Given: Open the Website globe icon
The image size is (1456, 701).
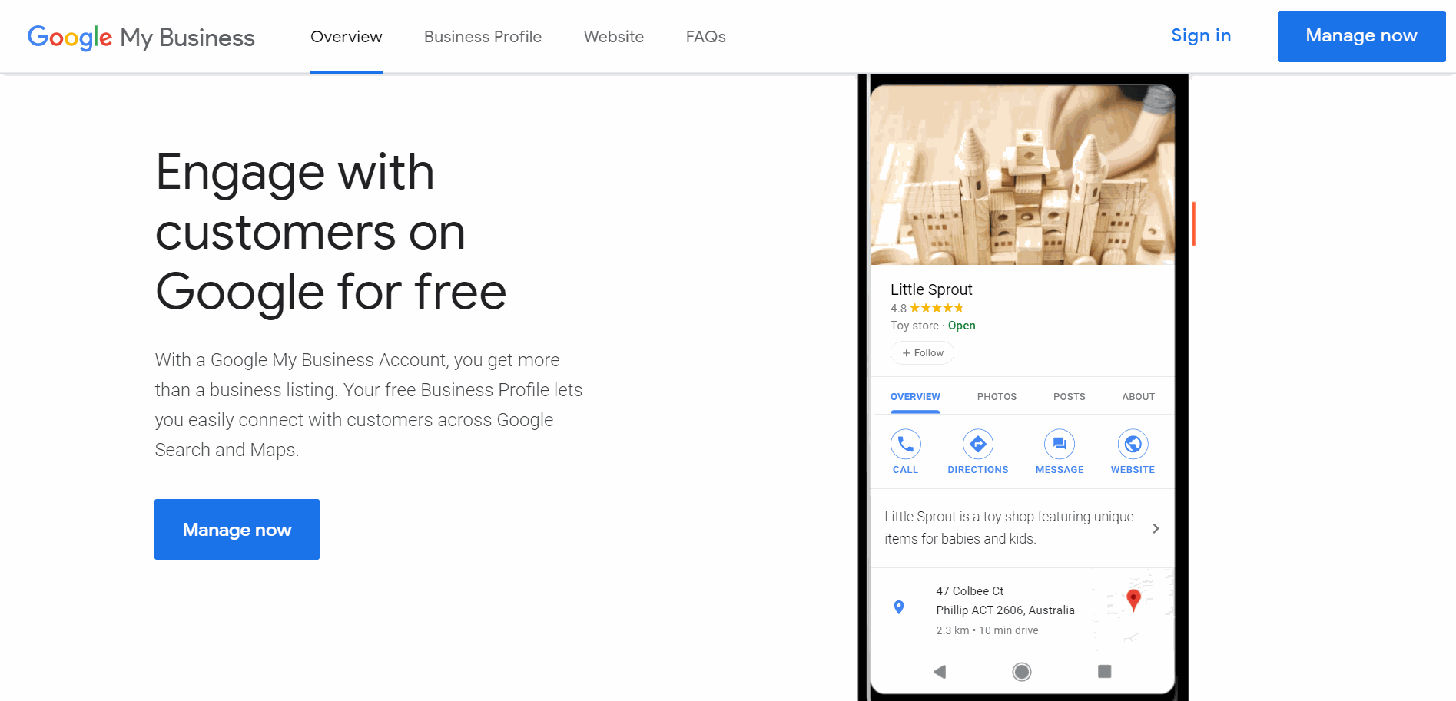Looking at the screenshot, I should [1133, 444].
